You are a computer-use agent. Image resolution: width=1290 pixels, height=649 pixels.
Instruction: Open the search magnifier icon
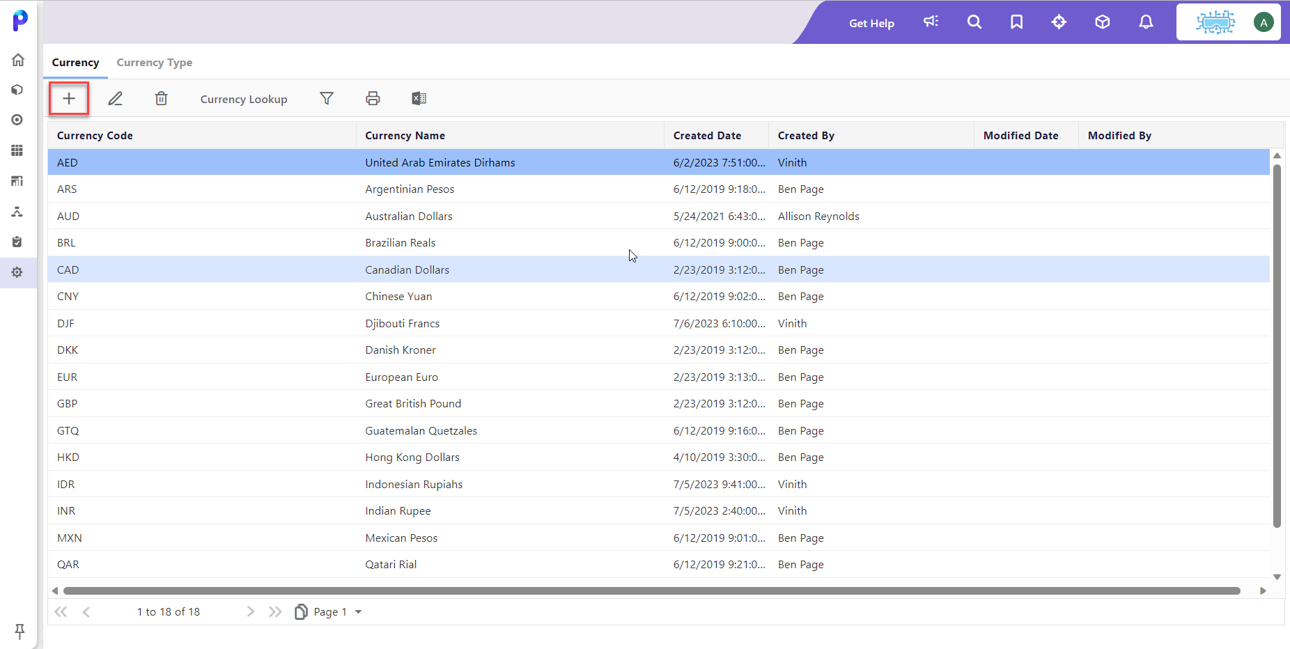pyautogui.click(x=974, y=22)
